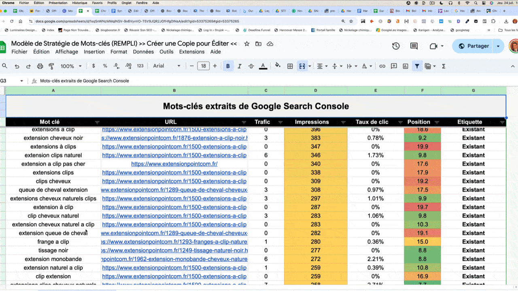Open the extension monobande row URL
Screen dimensions: 518x291
click(174, 259)
